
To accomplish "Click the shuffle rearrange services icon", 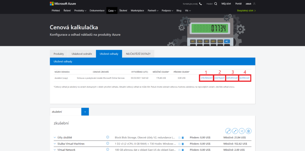I will pos(242,131).
